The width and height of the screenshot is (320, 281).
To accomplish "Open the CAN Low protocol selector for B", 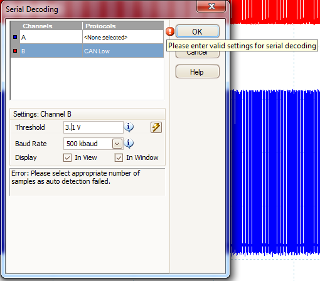I will (123, 51).
